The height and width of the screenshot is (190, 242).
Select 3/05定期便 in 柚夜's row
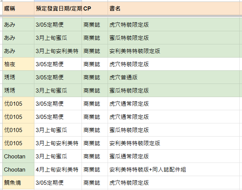[58, 64]
